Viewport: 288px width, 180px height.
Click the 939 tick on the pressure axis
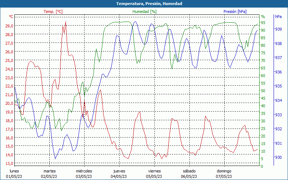[x=278, y=29]
